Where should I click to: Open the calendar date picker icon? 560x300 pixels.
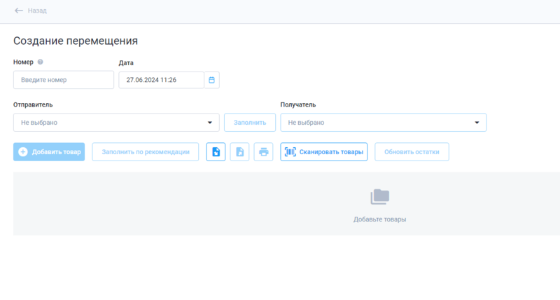click(x=212, y=80)
